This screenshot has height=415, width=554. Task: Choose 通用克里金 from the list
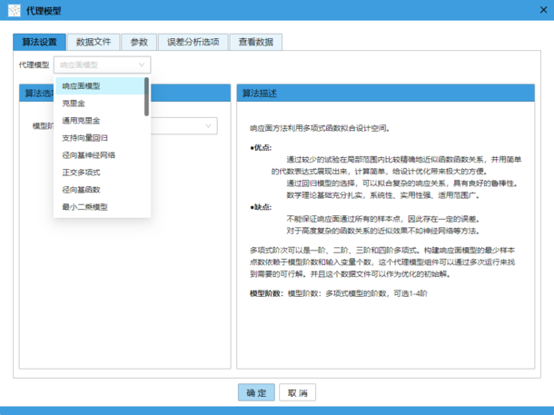coord(100,121)
